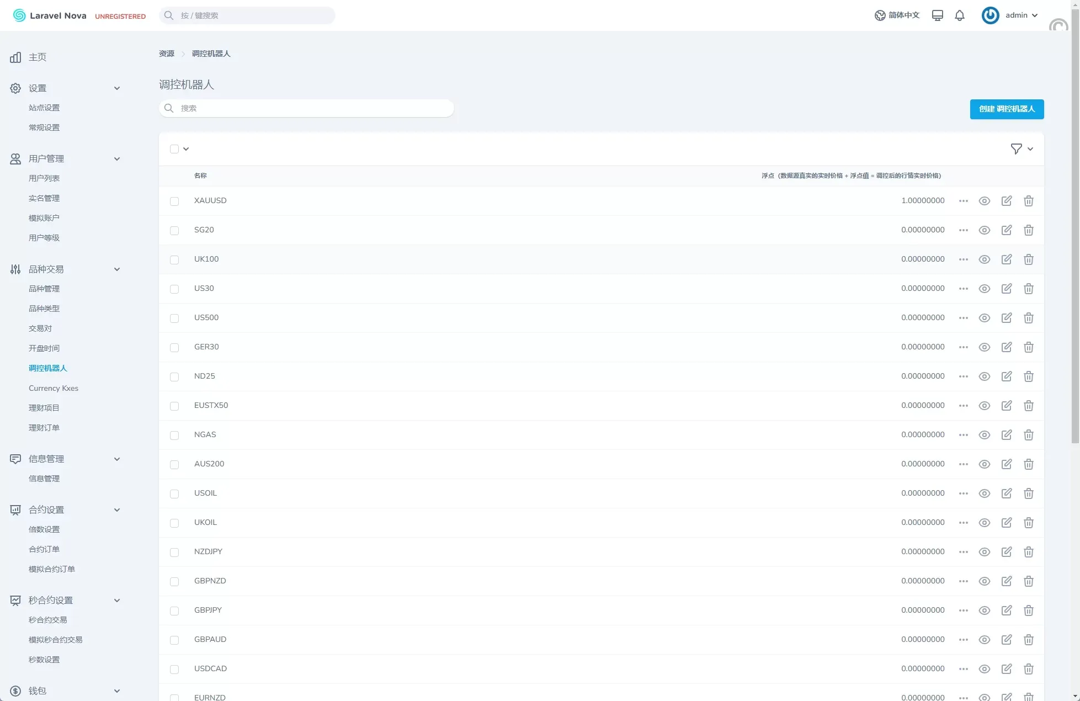The width and height of the screenshot is (1080, 701).
Task: Click trash icon for GER30 row
Action: point(1029,347)
